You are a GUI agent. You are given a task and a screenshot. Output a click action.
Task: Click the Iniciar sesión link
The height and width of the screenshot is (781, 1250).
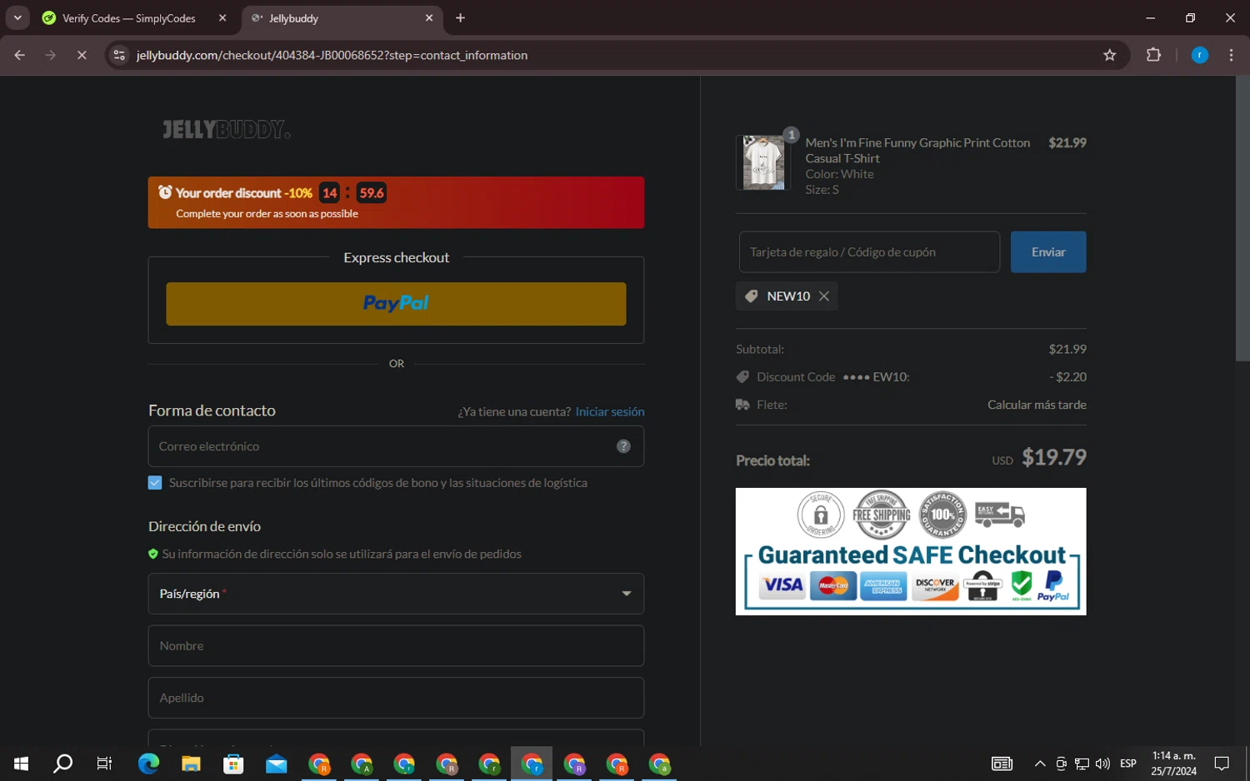(610, 411)
